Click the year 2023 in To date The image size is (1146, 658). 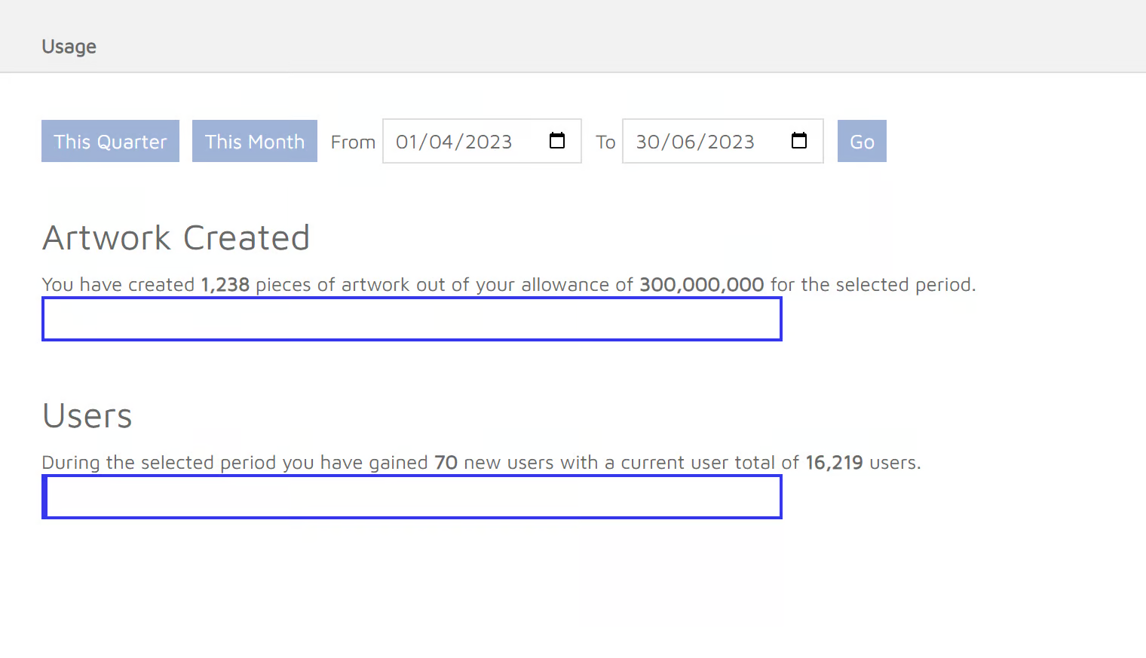coord(731,142)
